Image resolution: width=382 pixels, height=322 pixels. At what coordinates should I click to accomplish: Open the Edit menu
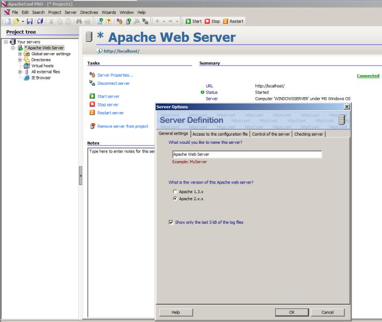(x=25, y=12)
